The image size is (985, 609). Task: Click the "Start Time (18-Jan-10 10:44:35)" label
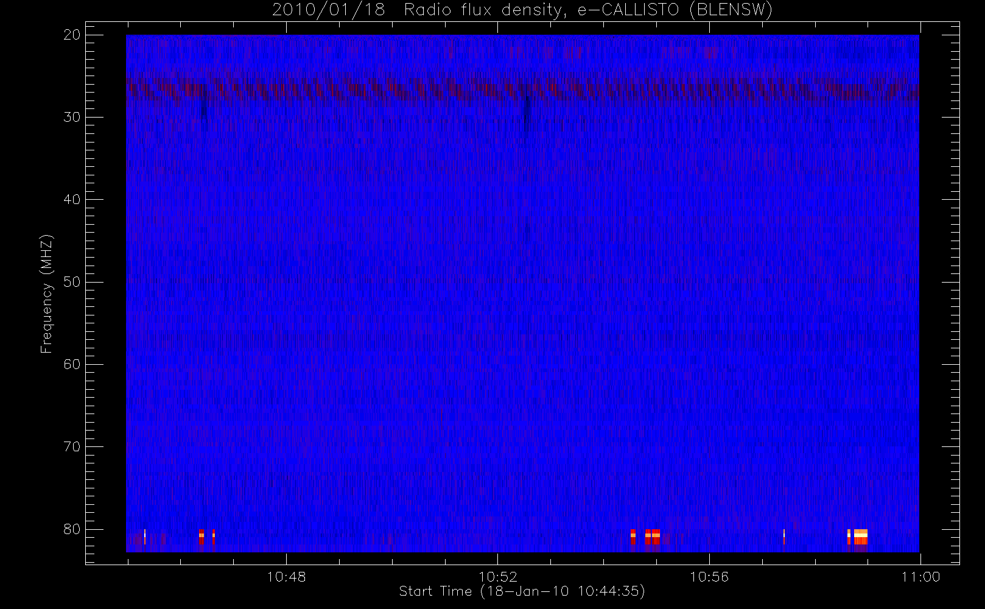click(522, 591)
